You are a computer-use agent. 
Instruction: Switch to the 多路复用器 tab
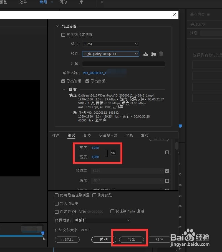pos(108,135)
